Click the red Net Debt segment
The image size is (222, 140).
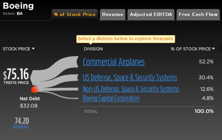click(35, 89)
